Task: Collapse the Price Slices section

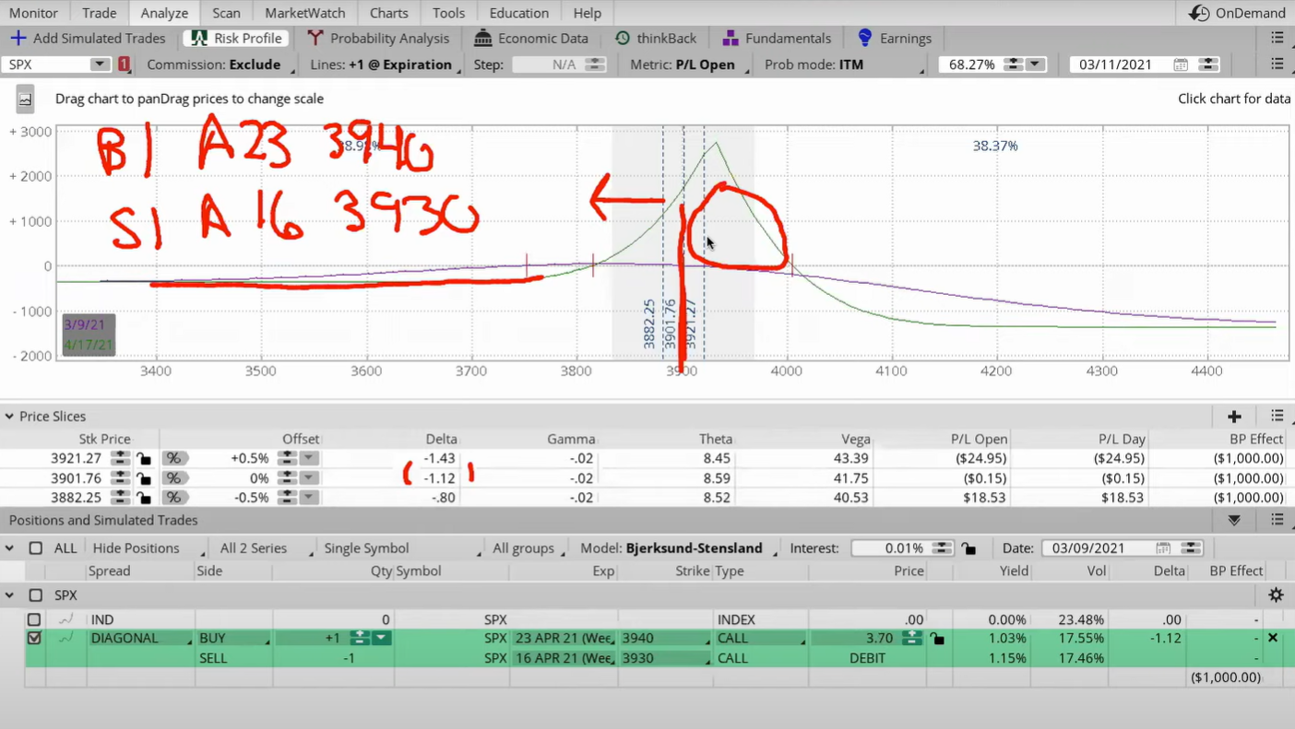Action: 9,417
